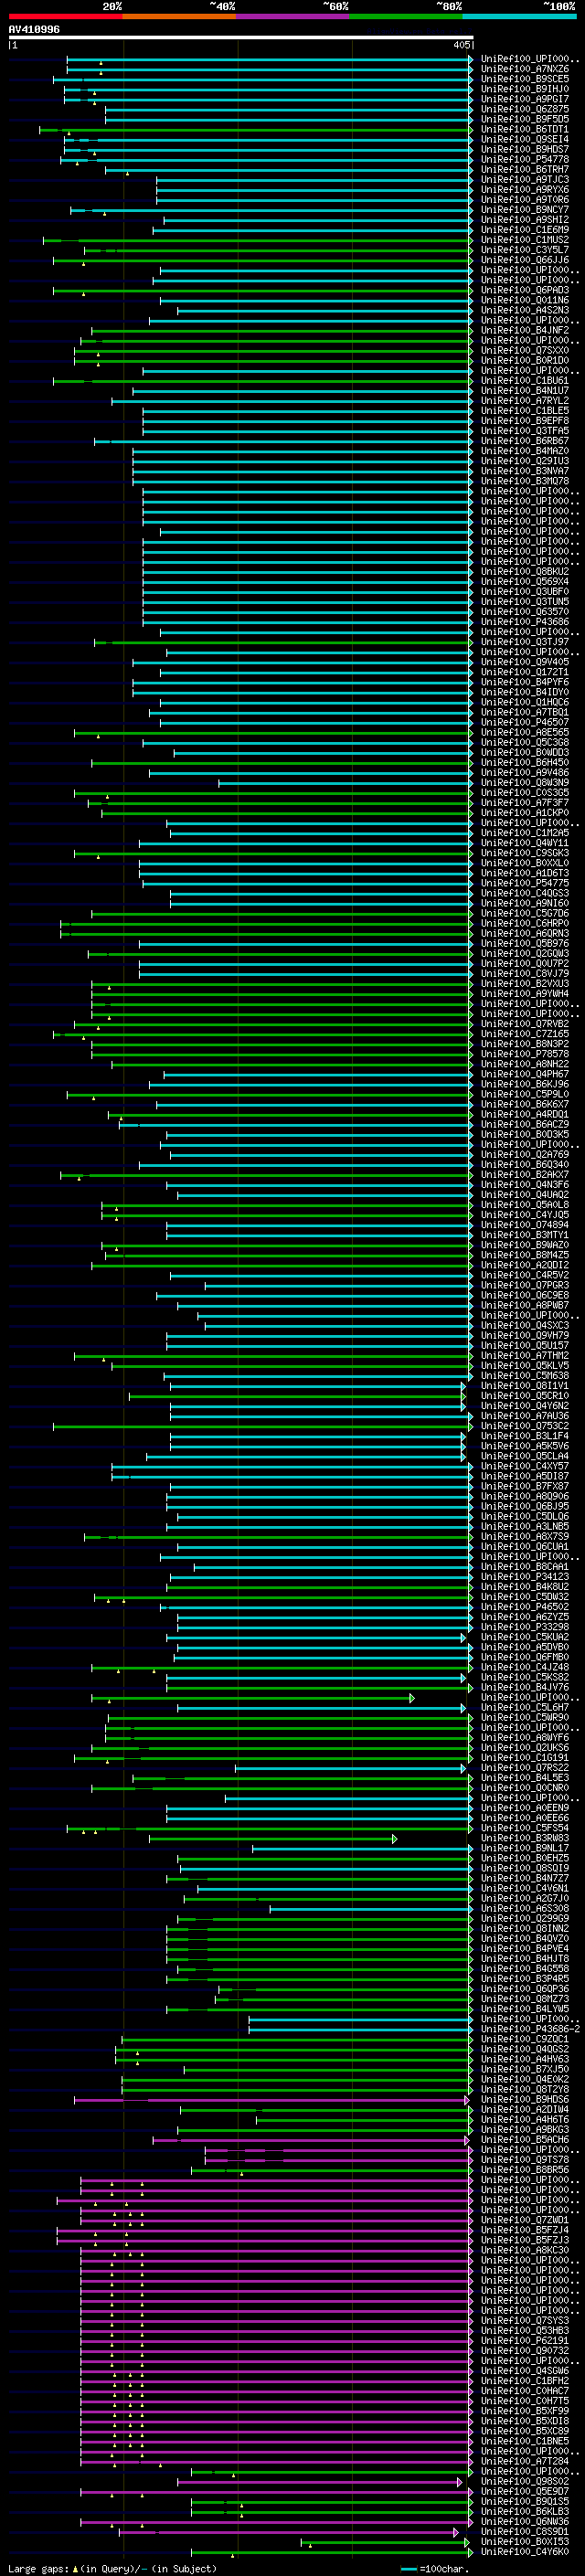Select hit UniRef100_Q4Y6N2
The image size is (585, 2576).
point(524,1405)
